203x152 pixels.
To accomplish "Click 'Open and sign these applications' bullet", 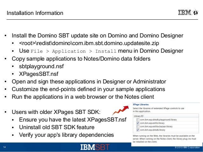I will click(x=89, y=82).
